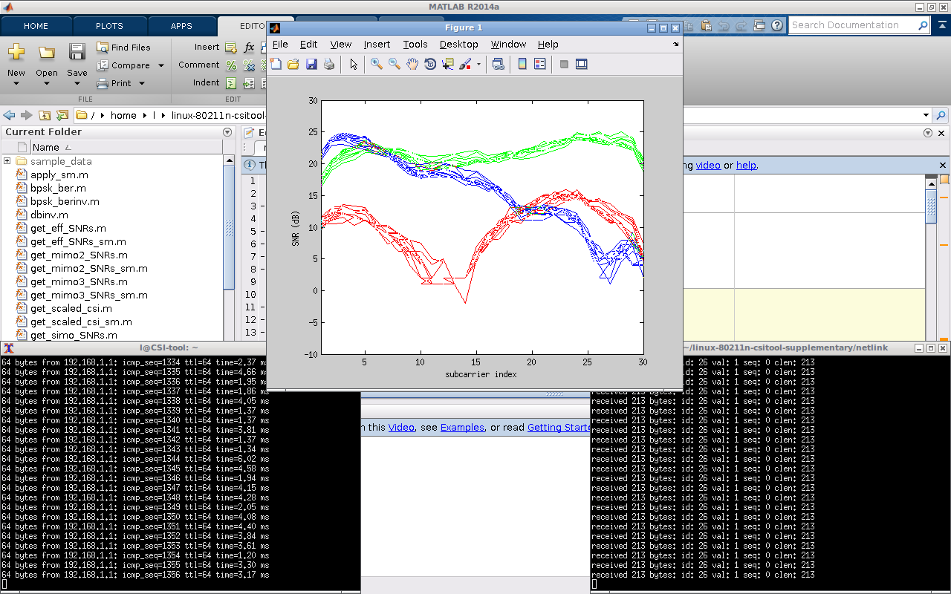Print the figure using printer icon
This screenshot has height=594, width=951.
329,65
